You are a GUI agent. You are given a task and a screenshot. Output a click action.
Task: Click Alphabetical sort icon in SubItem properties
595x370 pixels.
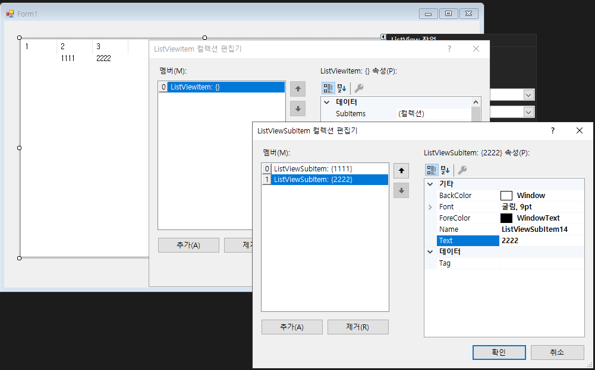click(x=445, y=170)
